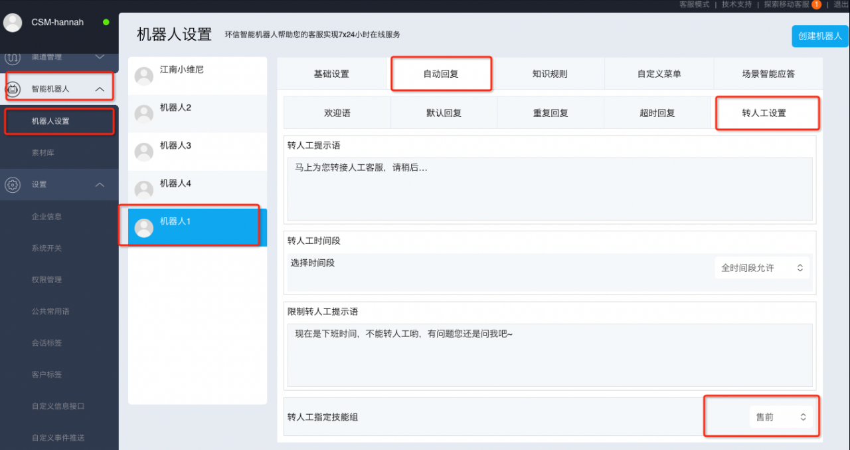The image size is (850, 450).
Task: Expand the 渠道管理 sidebar section chevron
Action: [100, 58]
